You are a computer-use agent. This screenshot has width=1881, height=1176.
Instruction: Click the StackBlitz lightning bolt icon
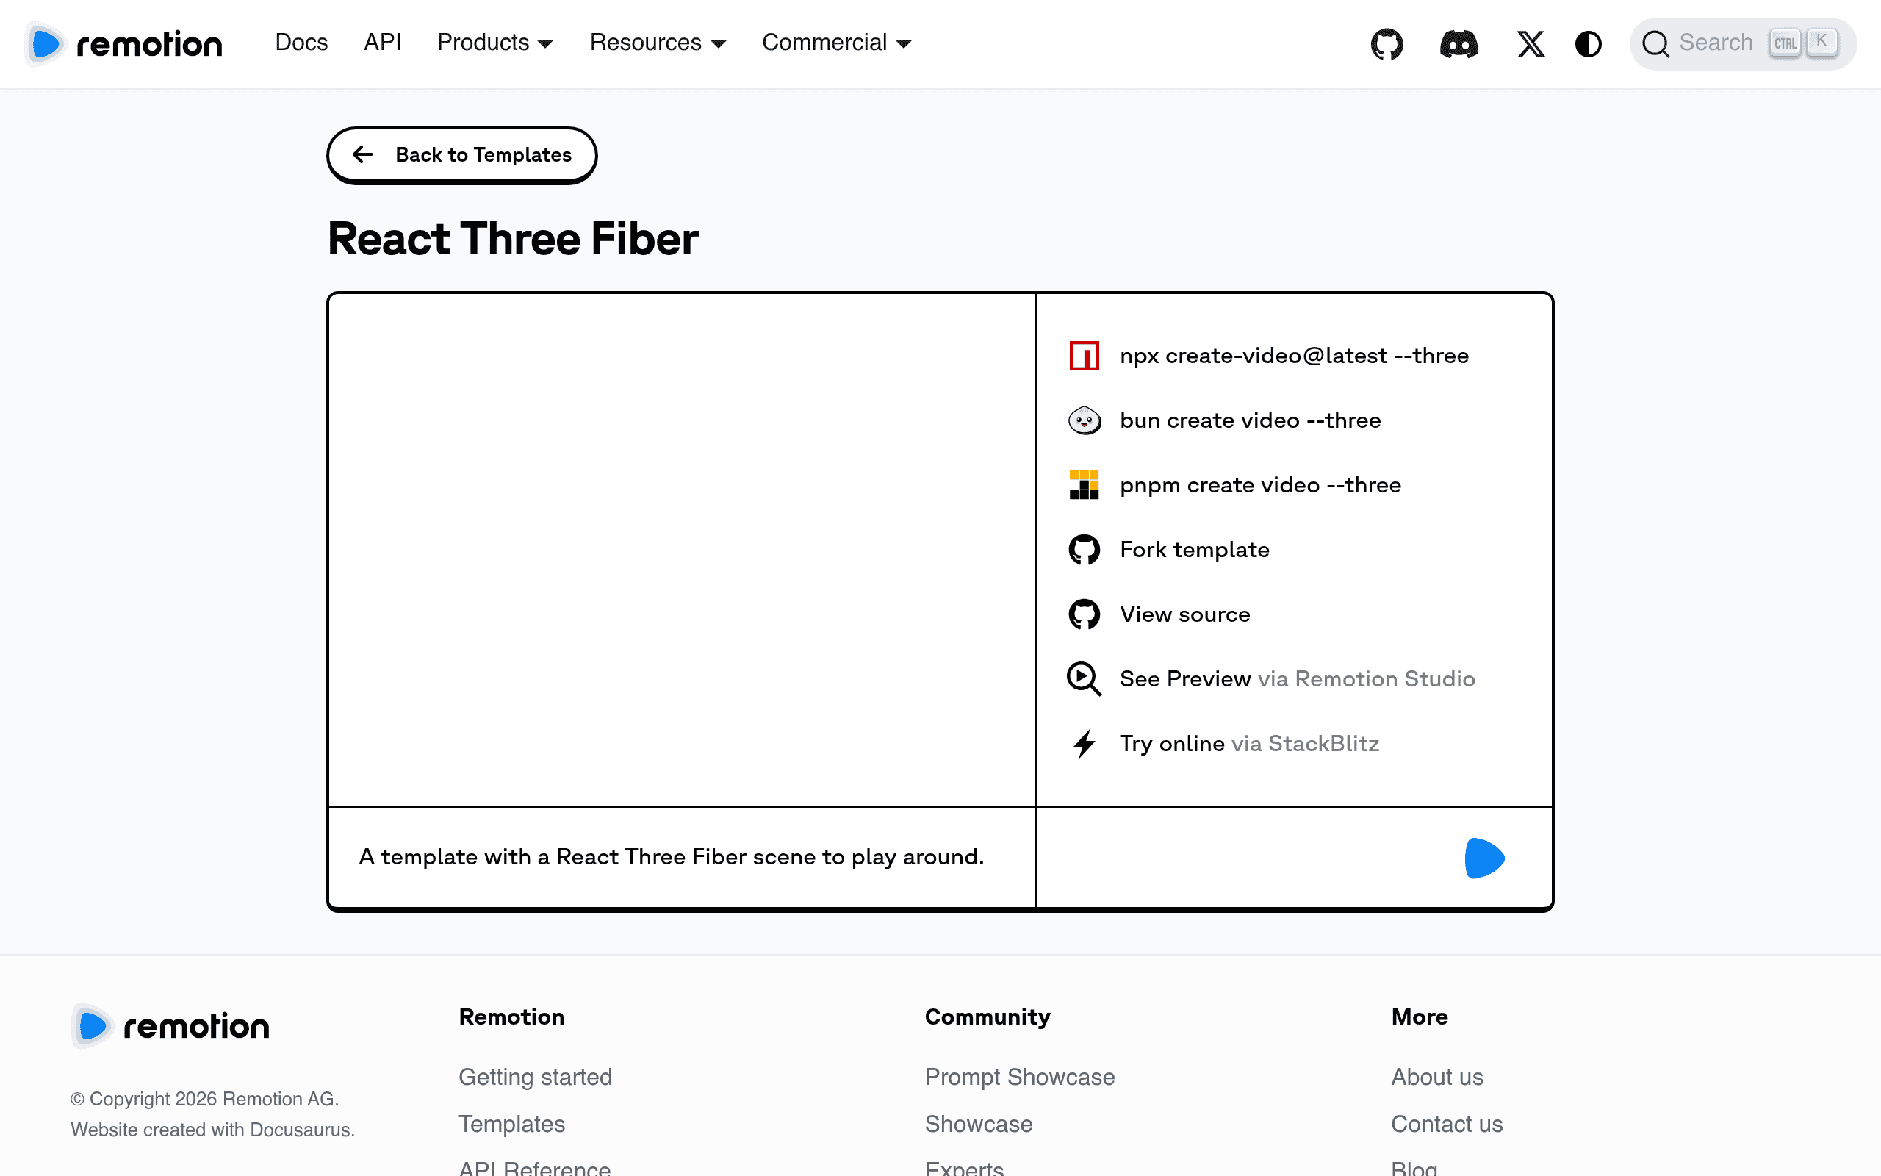pos(1085,743)
